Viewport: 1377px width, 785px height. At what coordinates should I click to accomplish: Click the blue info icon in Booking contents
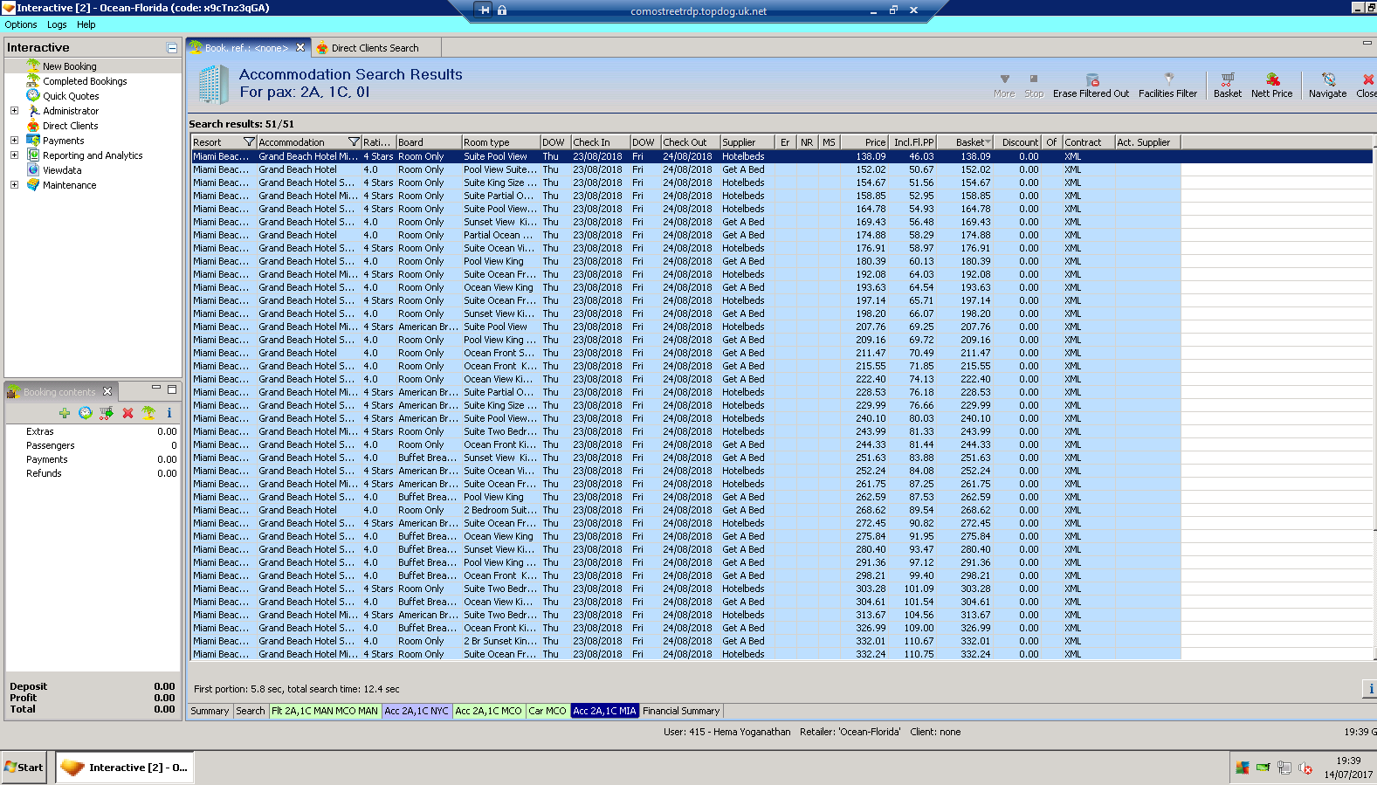(169, 413)
